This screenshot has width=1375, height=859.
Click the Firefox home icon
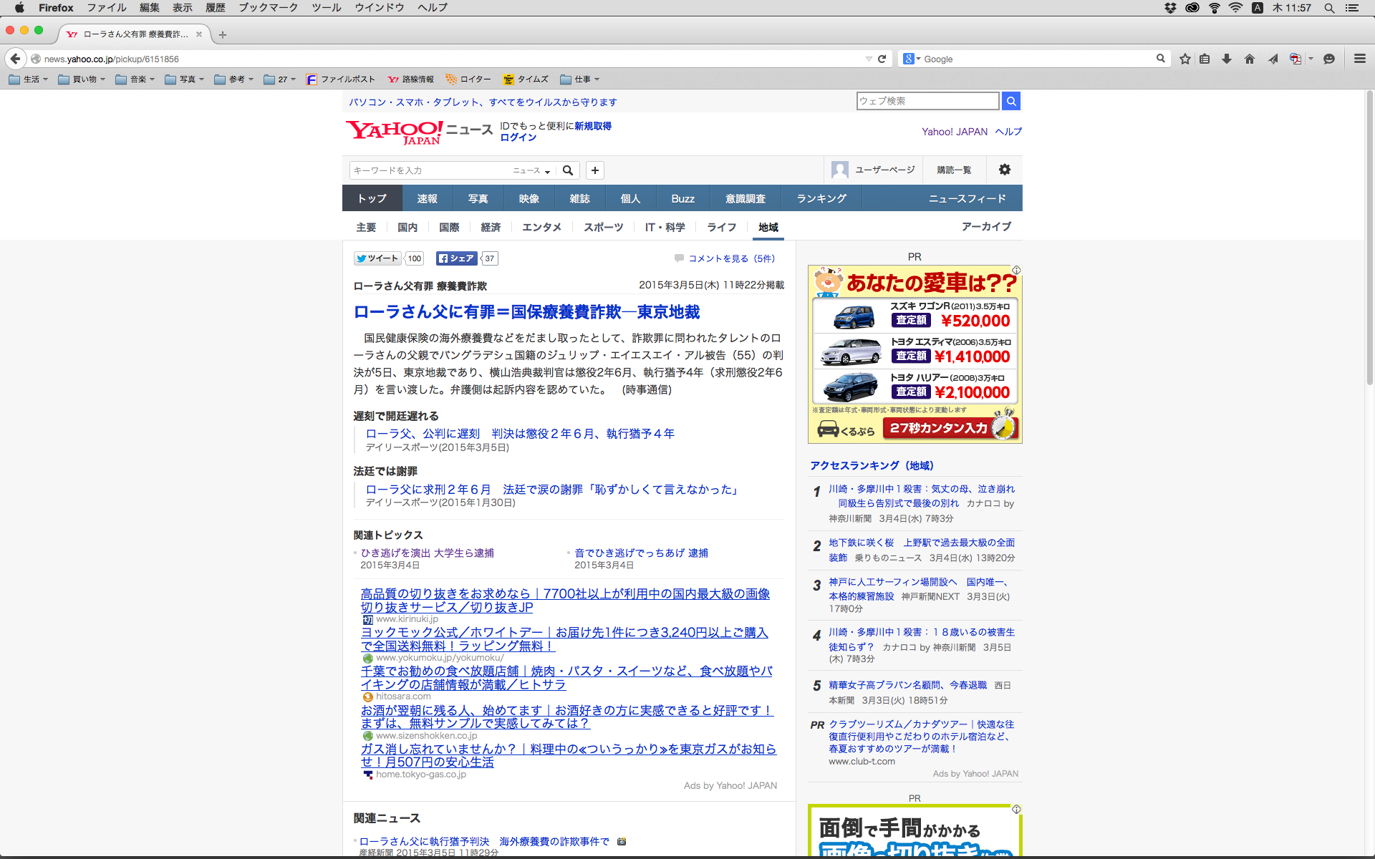pyautogui.click(x=1250, y=59)
